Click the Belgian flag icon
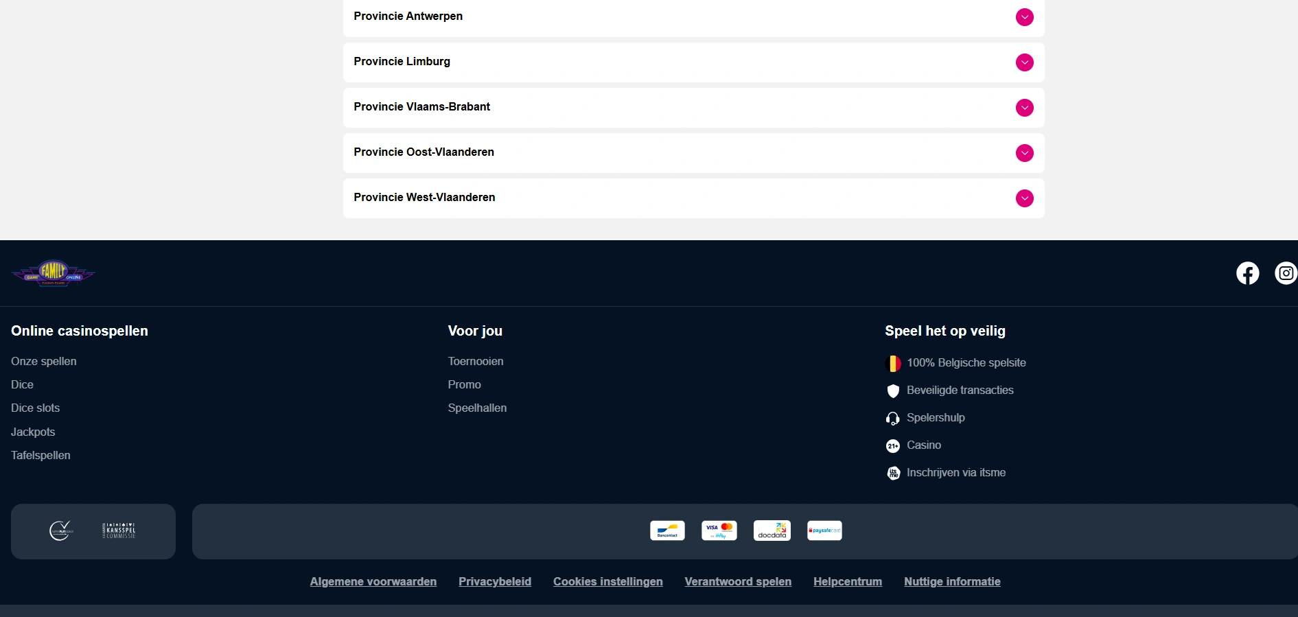Screen dimensions: 1298x617 [x=893, y=363]
